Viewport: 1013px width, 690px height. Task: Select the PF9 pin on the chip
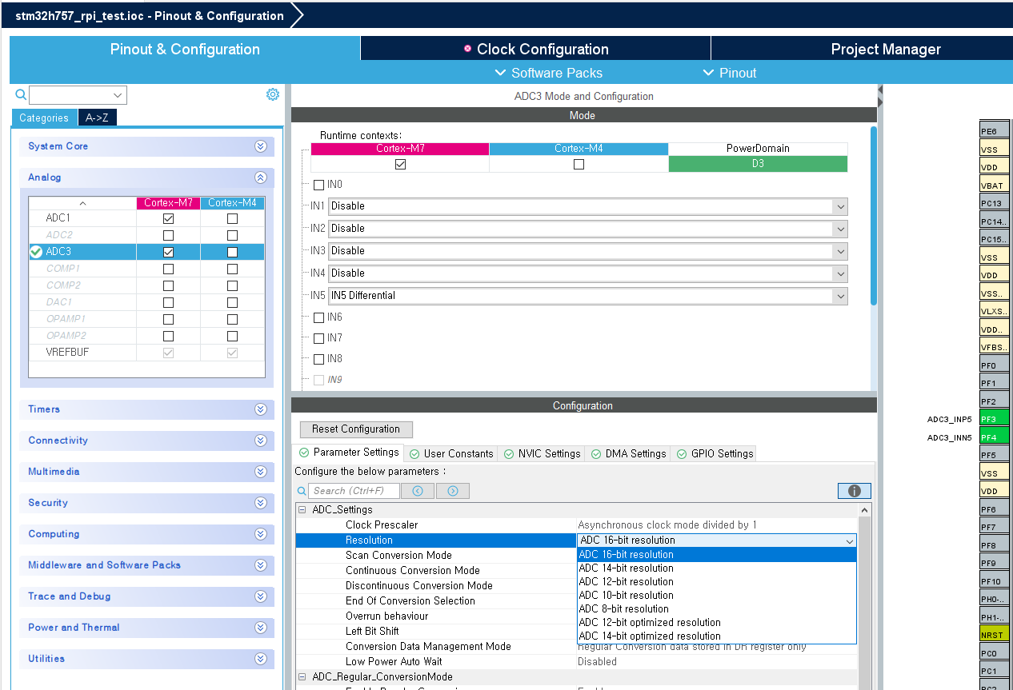point(995,563)
